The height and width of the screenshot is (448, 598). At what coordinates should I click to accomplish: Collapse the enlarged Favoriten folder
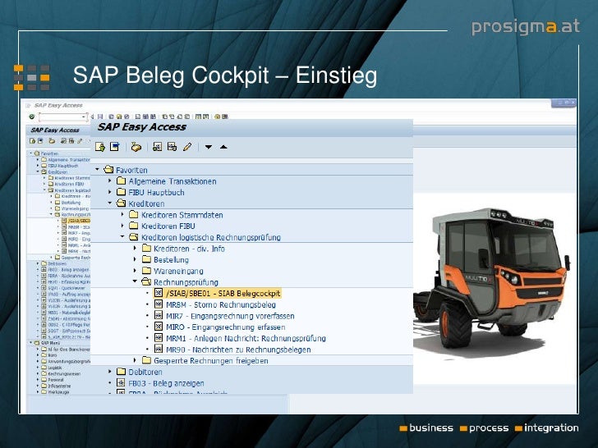97,169
